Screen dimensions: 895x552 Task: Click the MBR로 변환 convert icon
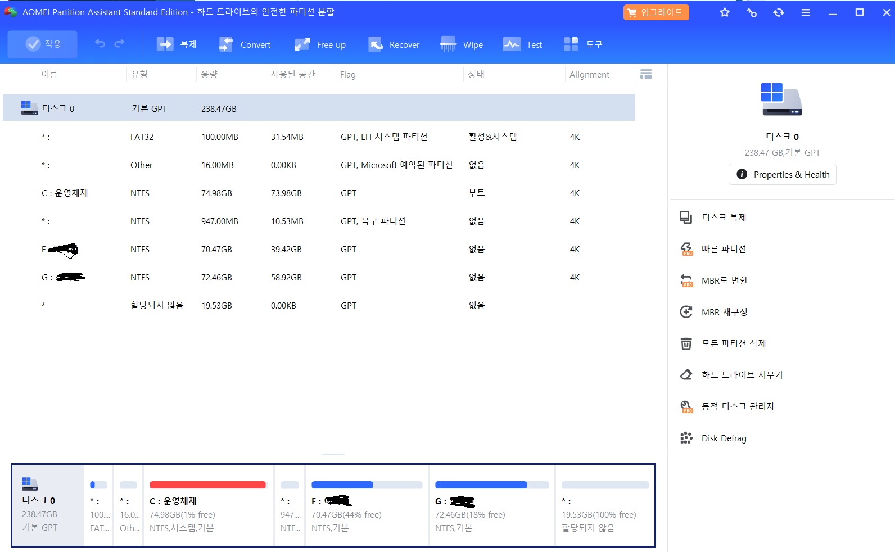tap(686, 280)
